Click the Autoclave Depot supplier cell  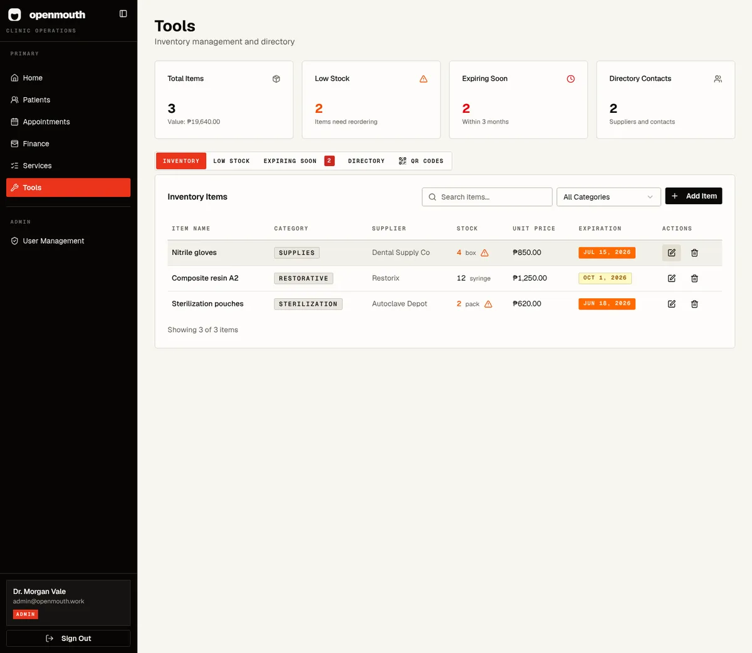tap(399, 304)
